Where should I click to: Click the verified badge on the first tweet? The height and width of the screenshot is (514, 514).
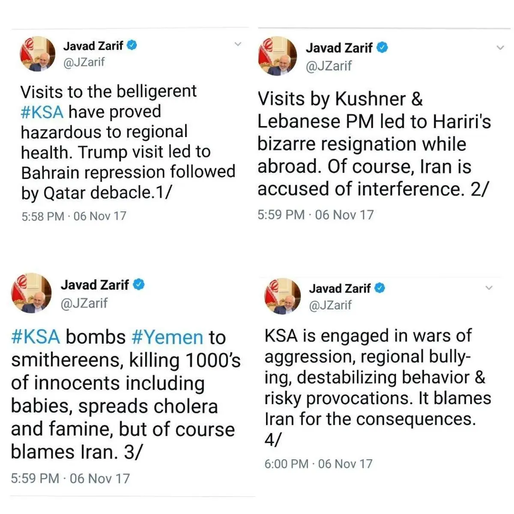click(x=132, y=45)
